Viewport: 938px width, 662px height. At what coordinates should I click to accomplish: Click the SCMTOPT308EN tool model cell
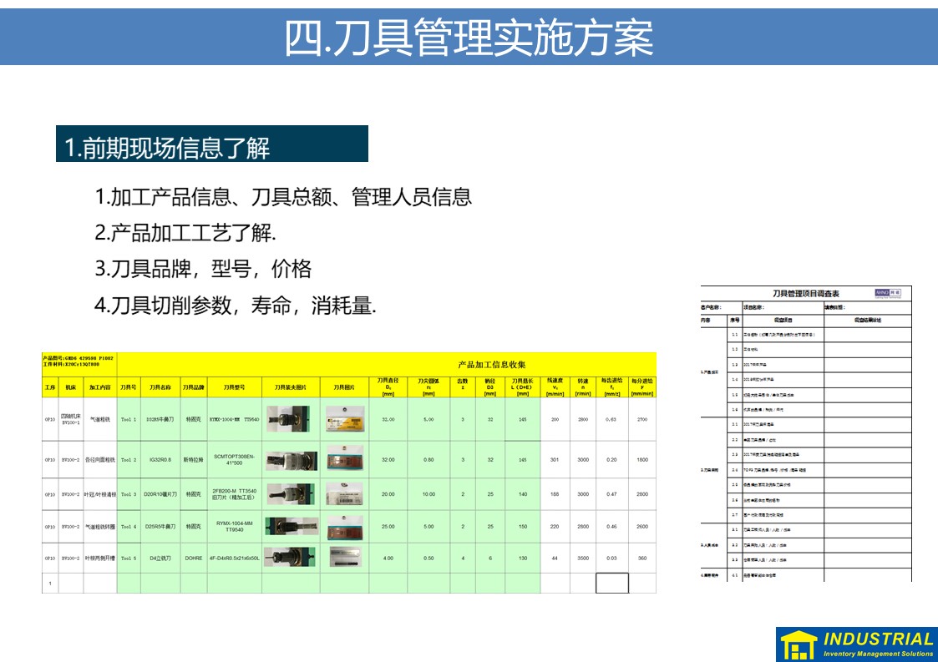point(234,459)
